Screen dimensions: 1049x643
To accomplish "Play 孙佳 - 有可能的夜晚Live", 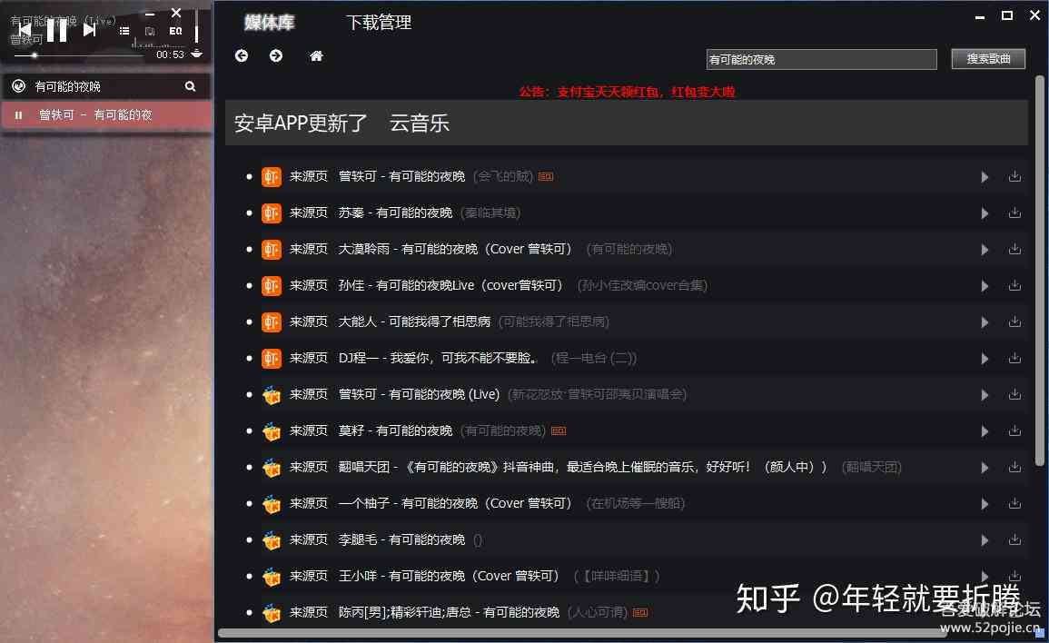I will (x=985, y=286).
